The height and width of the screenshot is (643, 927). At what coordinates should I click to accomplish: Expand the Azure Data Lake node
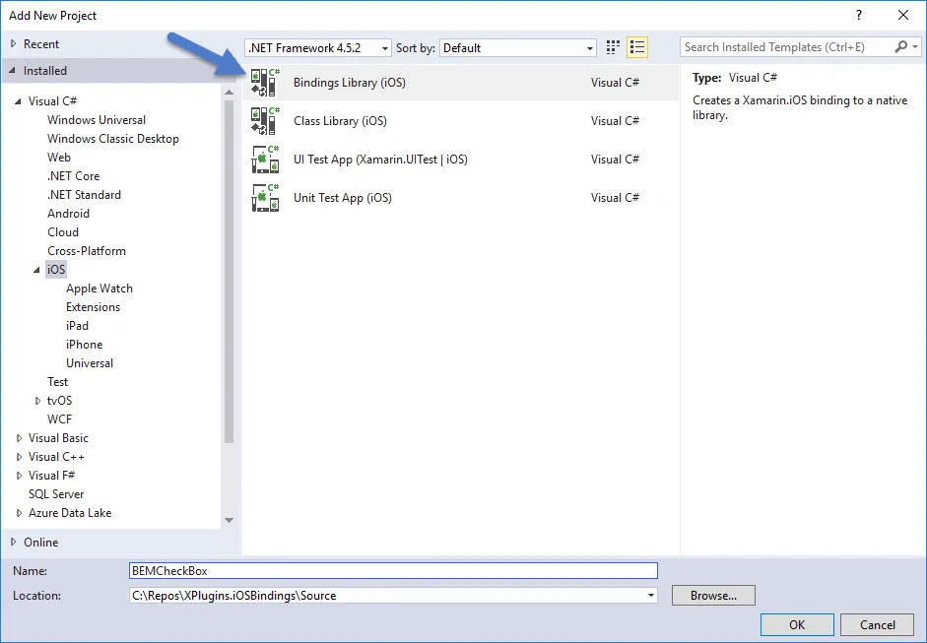[19, 513]
